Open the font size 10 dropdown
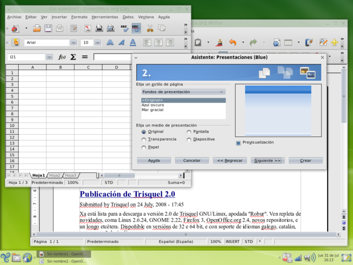This screenshot has width=353, height=265. (x=98, y=43)
